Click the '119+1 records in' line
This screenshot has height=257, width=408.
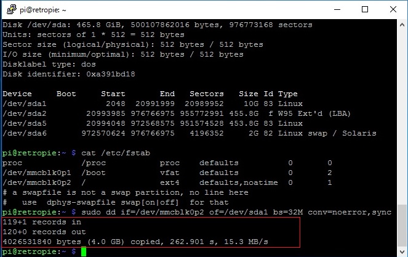click(42, 222)
